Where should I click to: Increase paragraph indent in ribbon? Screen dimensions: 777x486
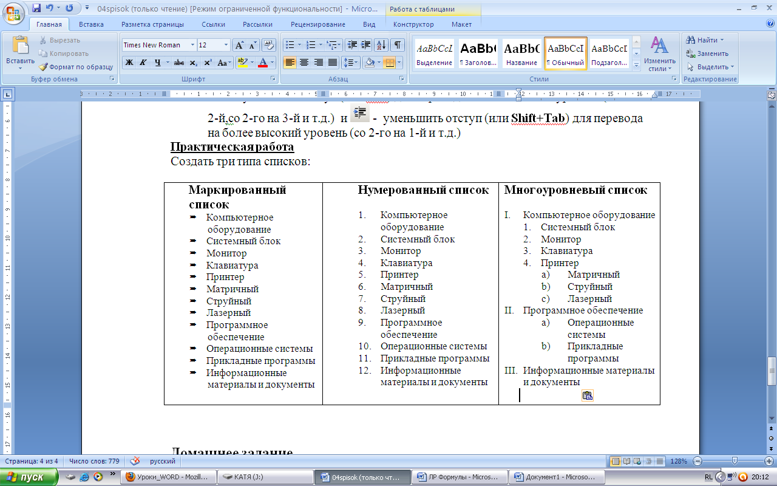click(366, 45)
